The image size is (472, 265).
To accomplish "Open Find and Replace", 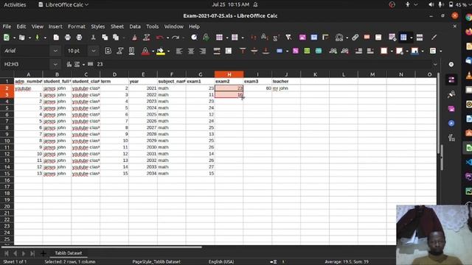I will (194, 38).
